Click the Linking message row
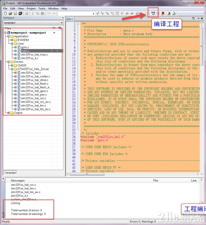The width and height of the screenshot is (206, 225). point(15,203)
